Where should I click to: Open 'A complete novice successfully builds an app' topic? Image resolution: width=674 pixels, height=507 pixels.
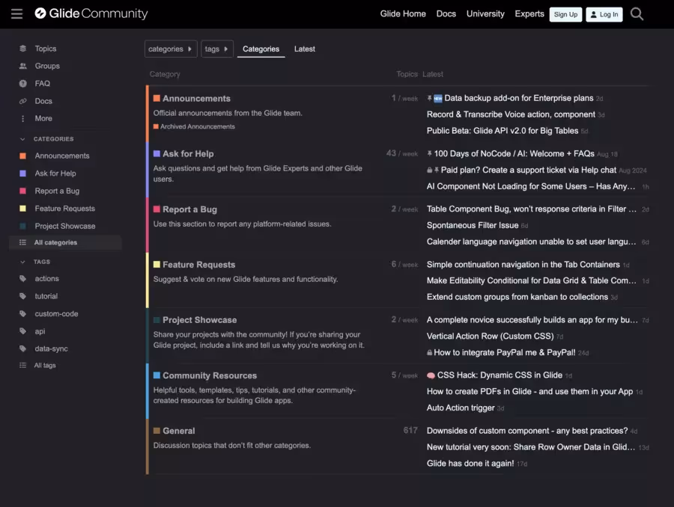tap(532, 320)
